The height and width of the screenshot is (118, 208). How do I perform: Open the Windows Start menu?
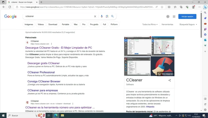pyautogui.click(x=3, y=115)
